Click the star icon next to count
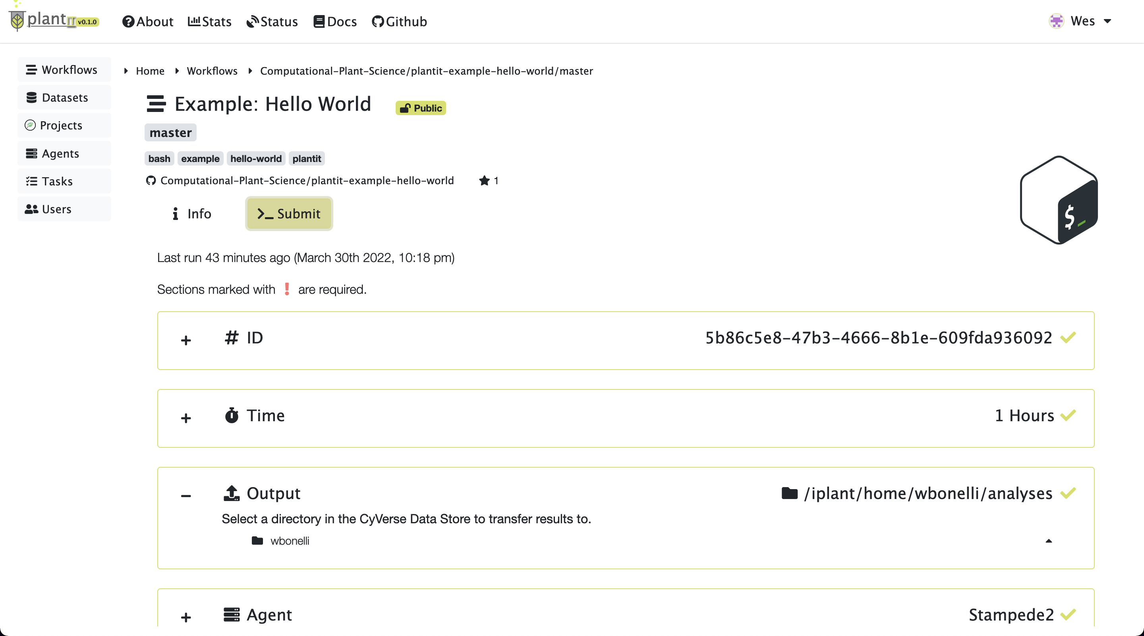Screen dimensions: 1144x636 [x=484, y=181]
